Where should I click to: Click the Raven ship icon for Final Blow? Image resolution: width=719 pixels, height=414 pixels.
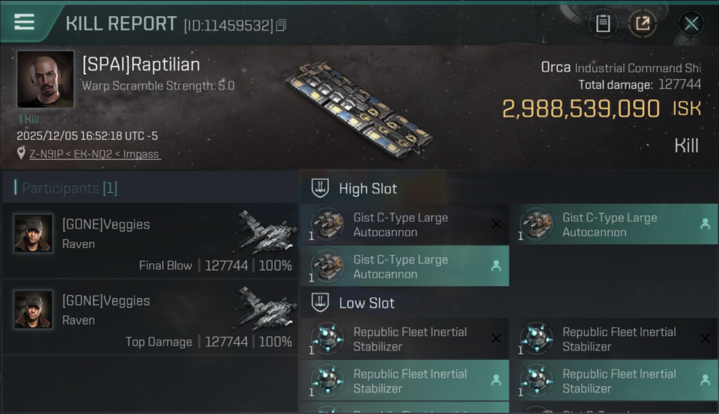pos(267,231)
